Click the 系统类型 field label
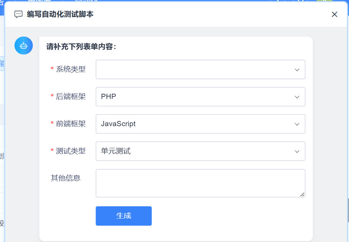 coord(70,69)
